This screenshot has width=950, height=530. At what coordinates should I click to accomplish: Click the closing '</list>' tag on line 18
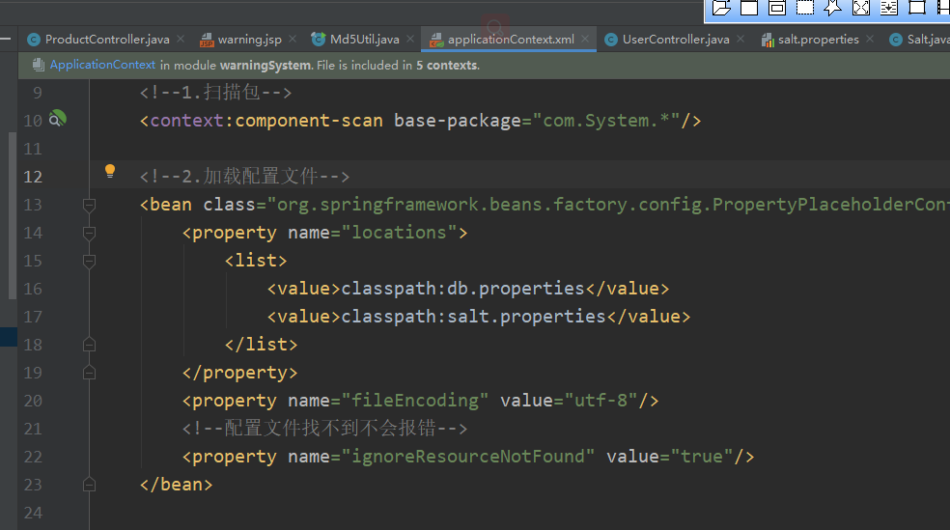pos(261,345)
